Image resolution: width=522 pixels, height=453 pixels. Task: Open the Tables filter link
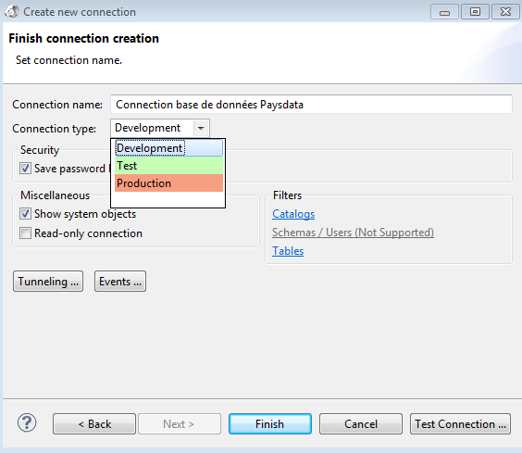pos(288,251)
